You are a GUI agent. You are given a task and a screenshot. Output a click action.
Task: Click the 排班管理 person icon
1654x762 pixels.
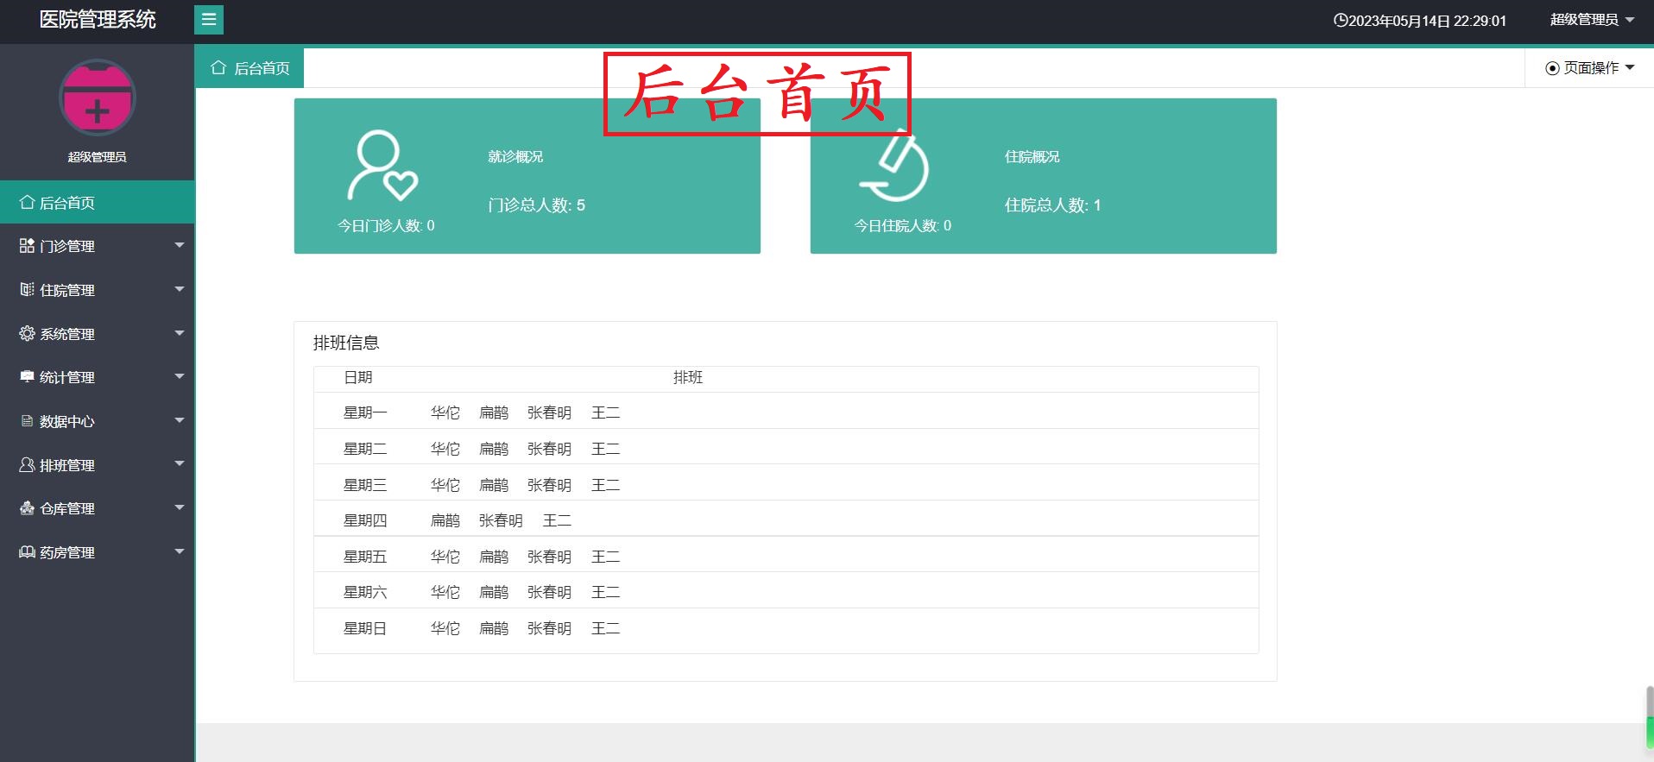point(27,464)
